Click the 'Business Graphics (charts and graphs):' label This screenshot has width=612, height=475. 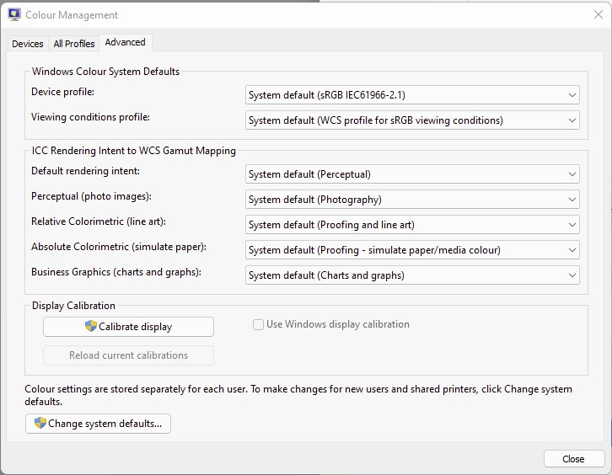point(116,272)
